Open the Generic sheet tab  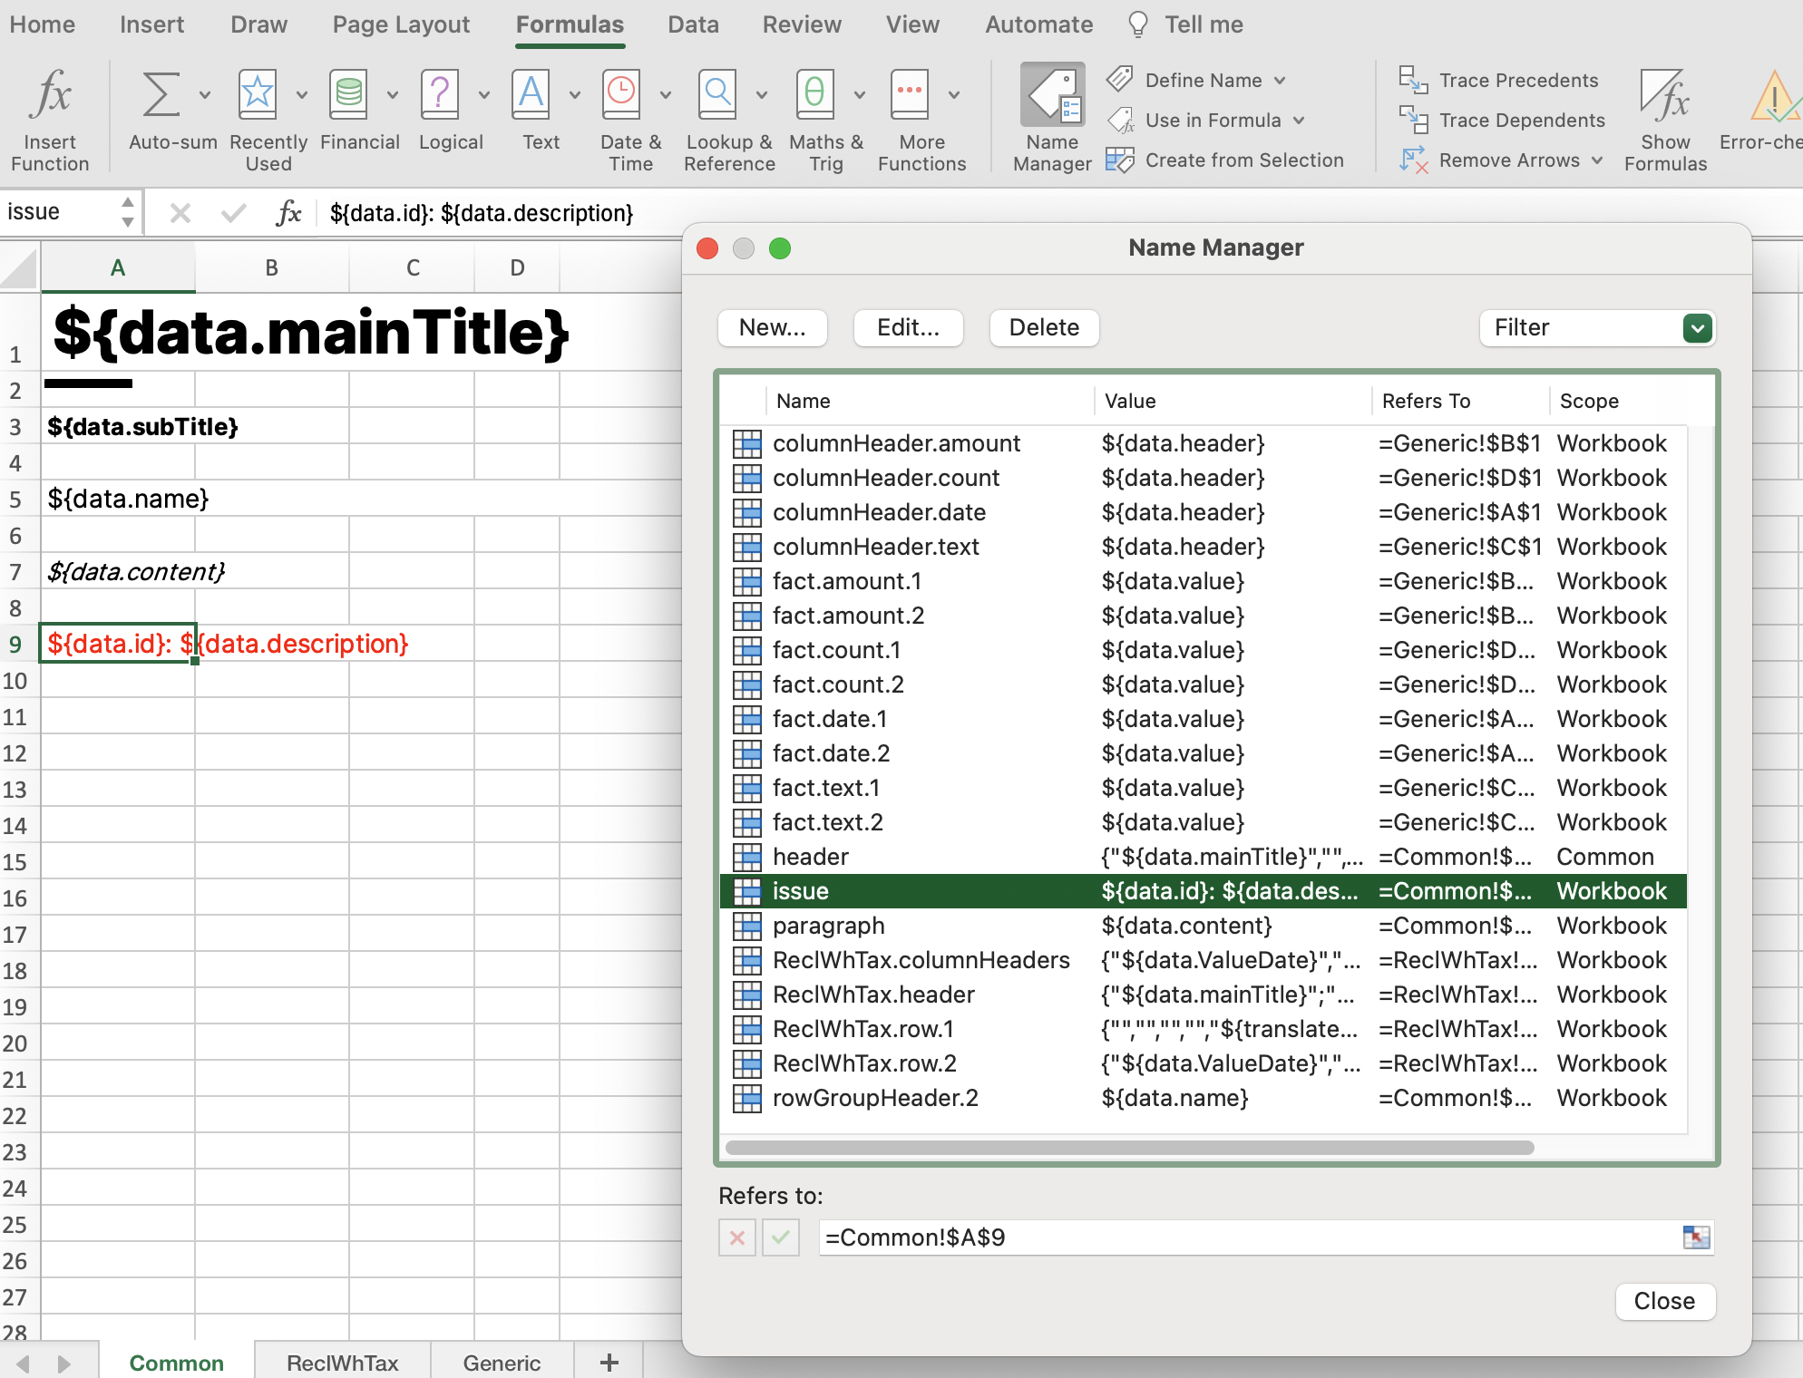click(x=502, y=1362)
